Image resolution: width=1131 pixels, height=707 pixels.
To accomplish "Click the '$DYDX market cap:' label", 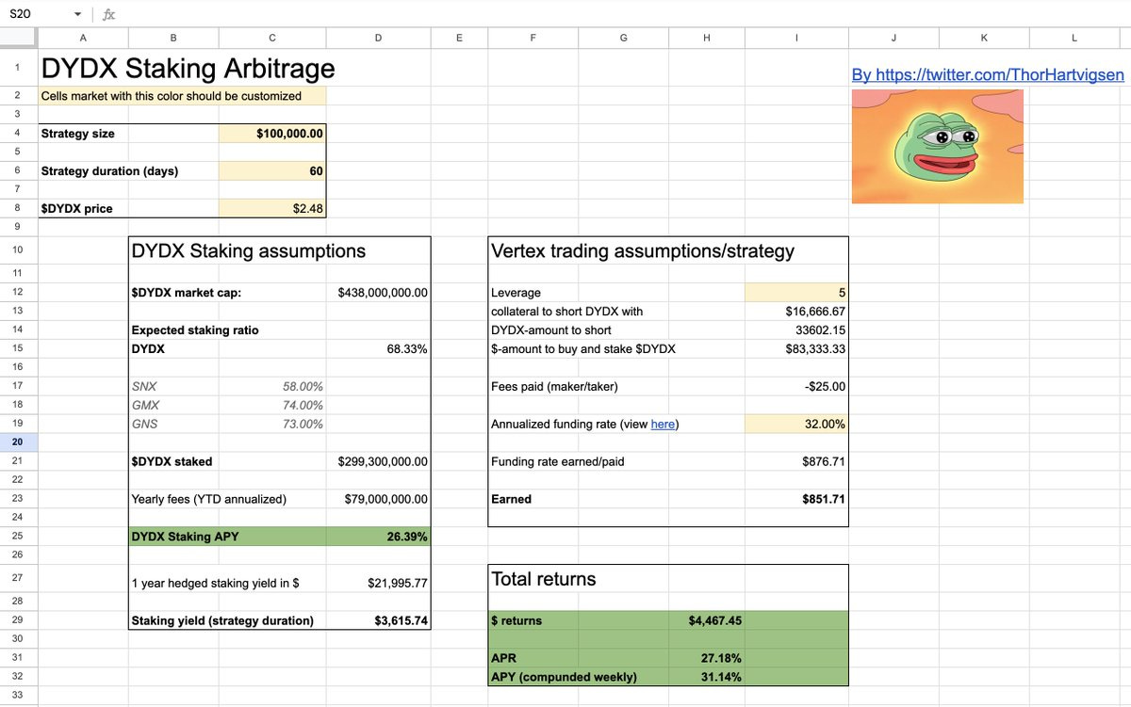I will pyautogui.click(x=187, y=293).
